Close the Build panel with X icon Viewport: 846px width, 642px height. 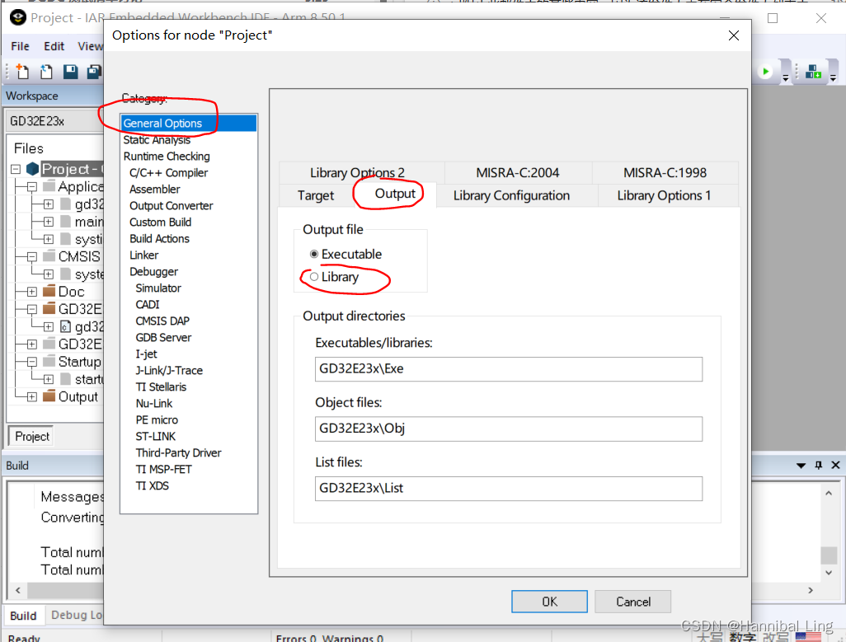pyautogui.click(x=835, y=465)
